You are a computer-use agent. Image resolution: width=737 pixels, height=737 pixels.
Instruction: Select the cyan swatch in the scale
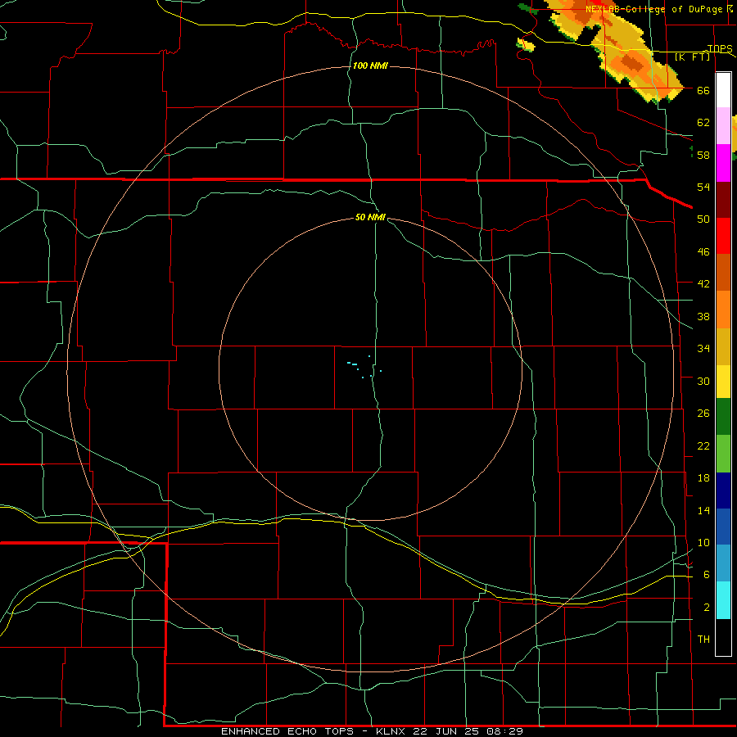click(x=723, y=600)
